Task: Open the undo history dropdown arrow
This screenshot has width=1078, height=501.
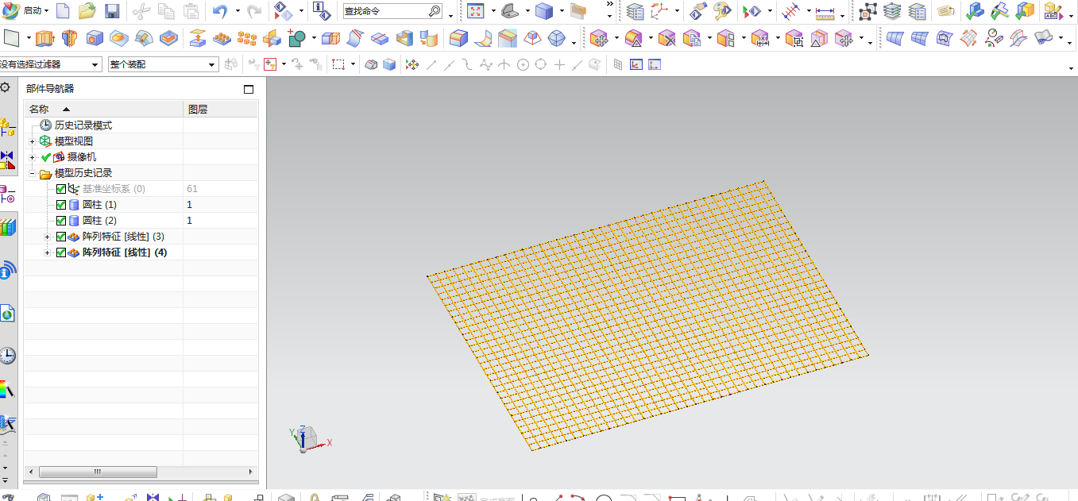Action: pos(238,12)
